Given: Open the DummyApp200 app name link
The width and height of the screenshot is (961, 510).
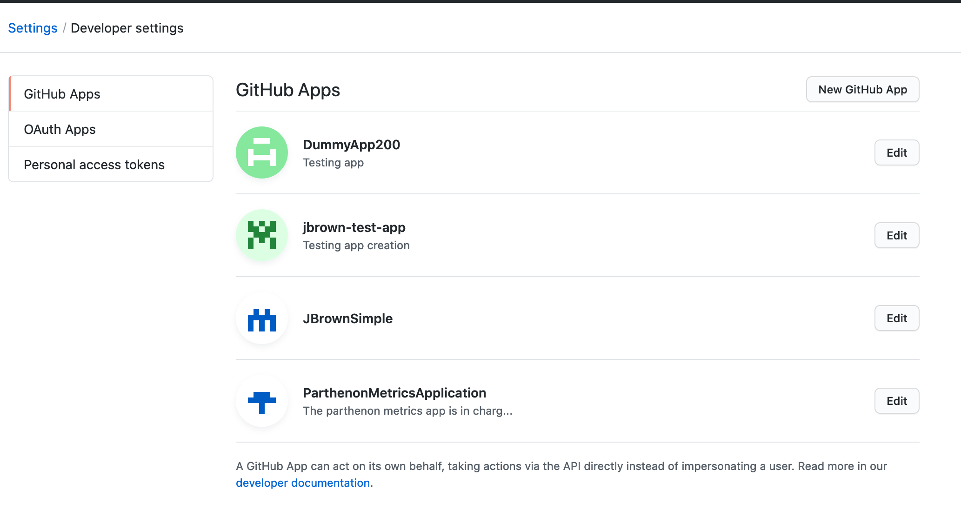Looking at the screenshot, I should click(352, 145).
